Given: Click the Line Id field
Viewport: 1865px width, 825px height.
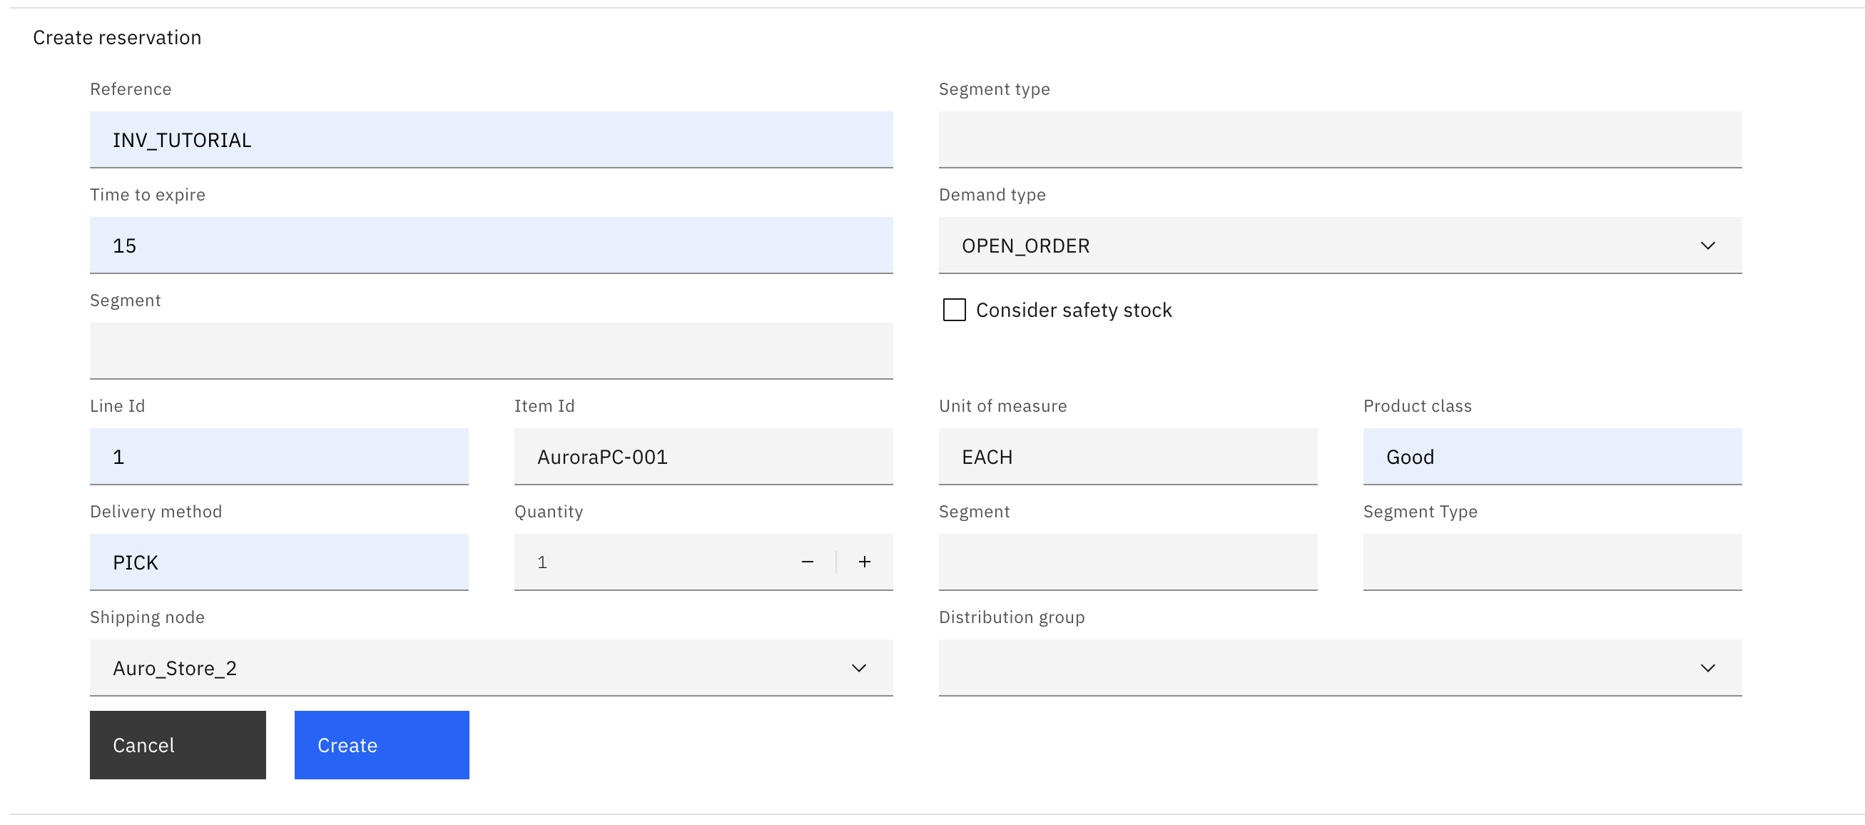Looking at the screenshot, I should point(279,457).
